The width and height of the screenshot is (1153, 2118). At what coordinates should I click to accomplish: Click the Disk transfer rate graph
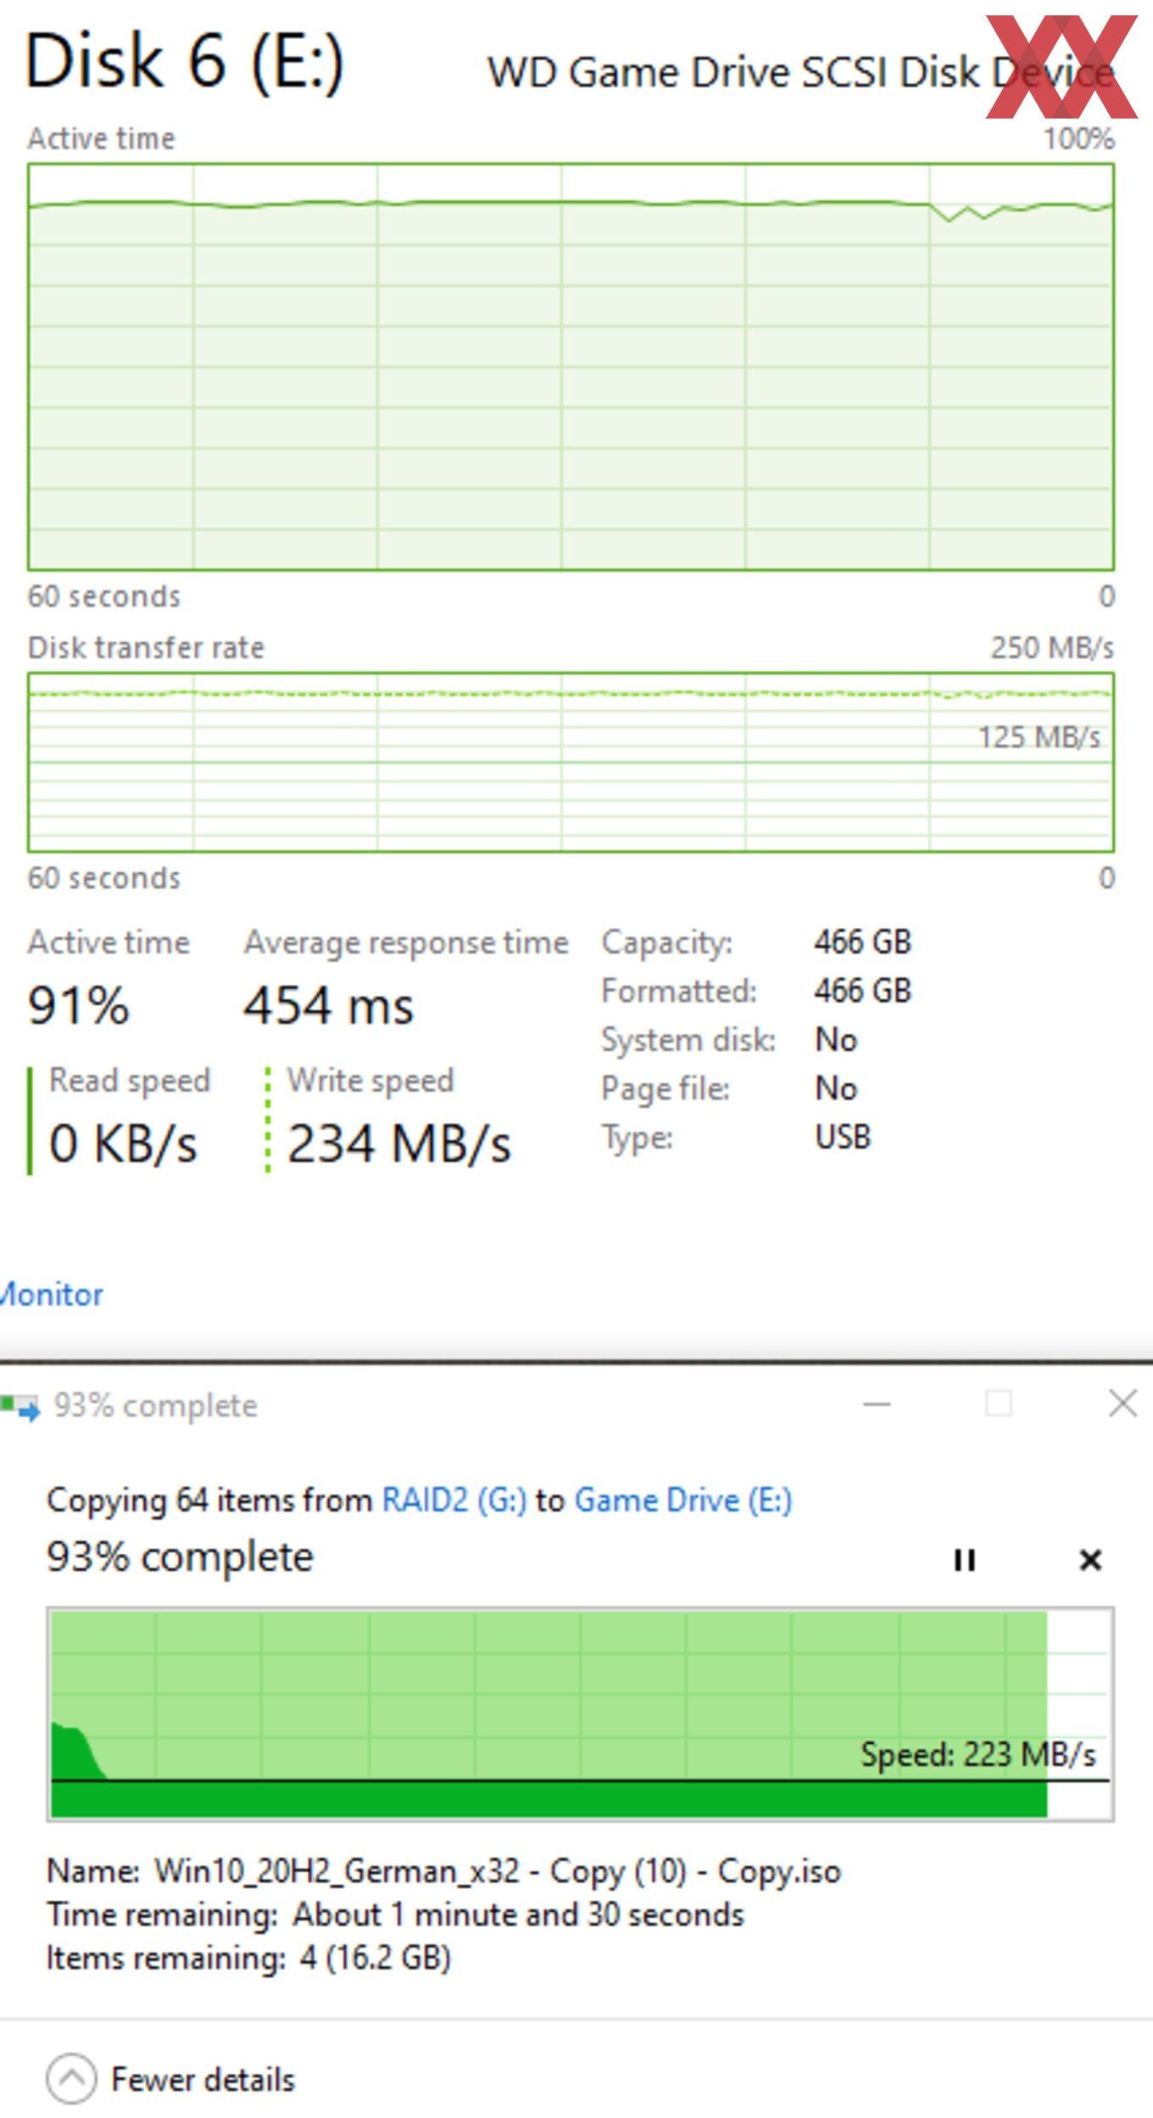571,763
